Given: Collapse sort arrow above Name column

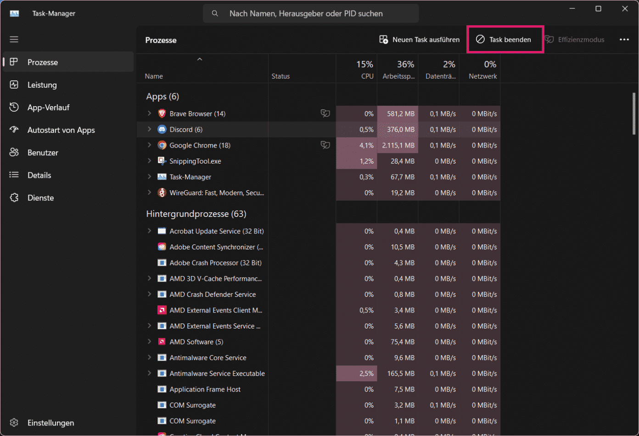Looking at the screenshot, I should click(199, 59).
